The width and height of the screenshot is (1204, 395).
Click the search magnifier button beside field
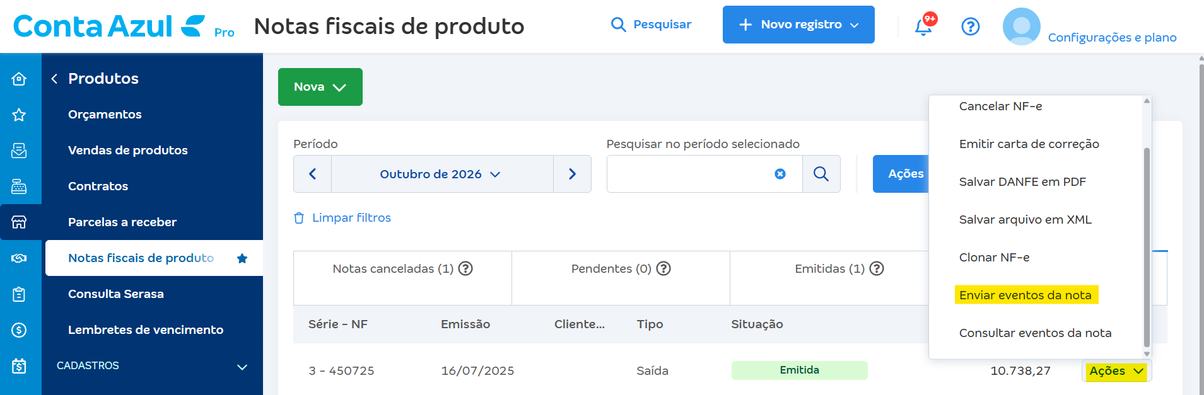821,174
